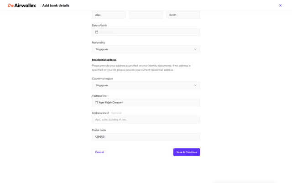Click Address line 1 field with Ayer Rajah

tap(146, 102)
